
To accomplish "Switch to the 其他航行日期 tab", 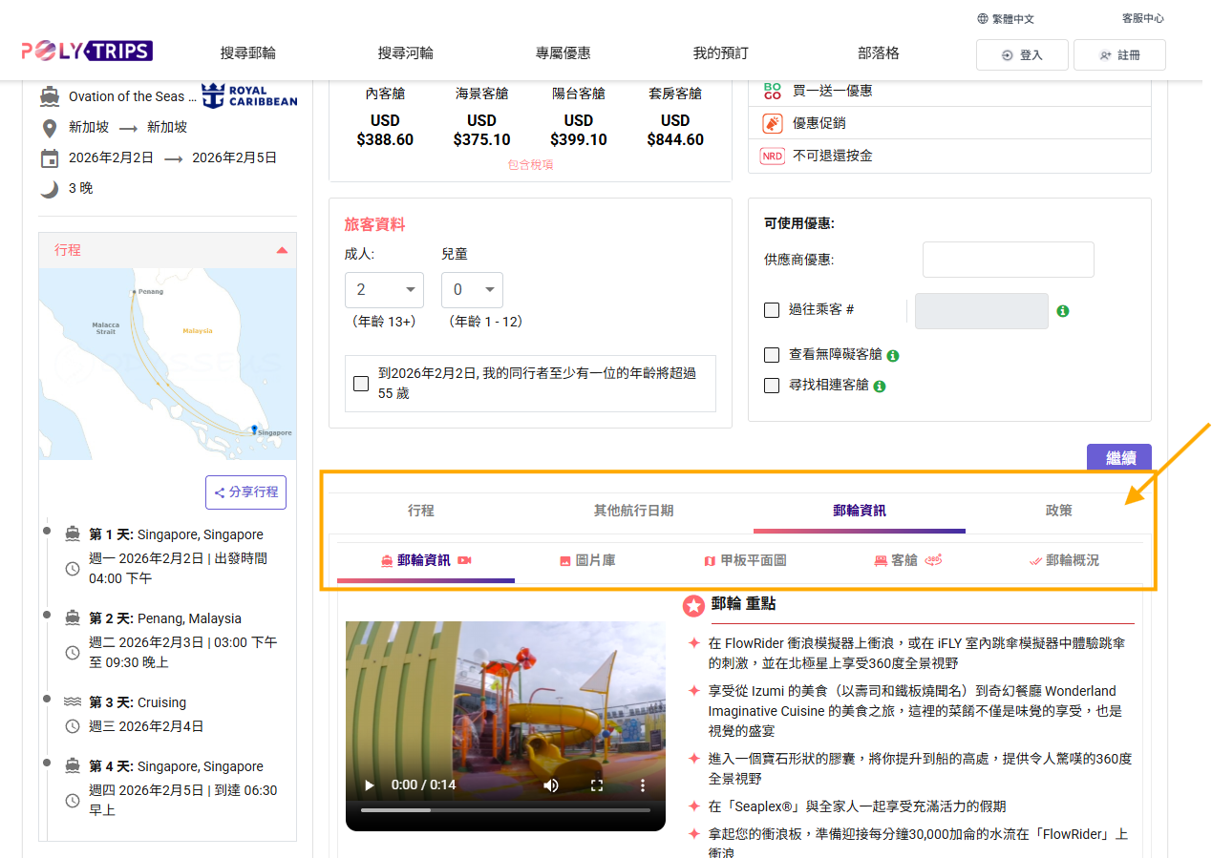I will [x=633, y=511].
